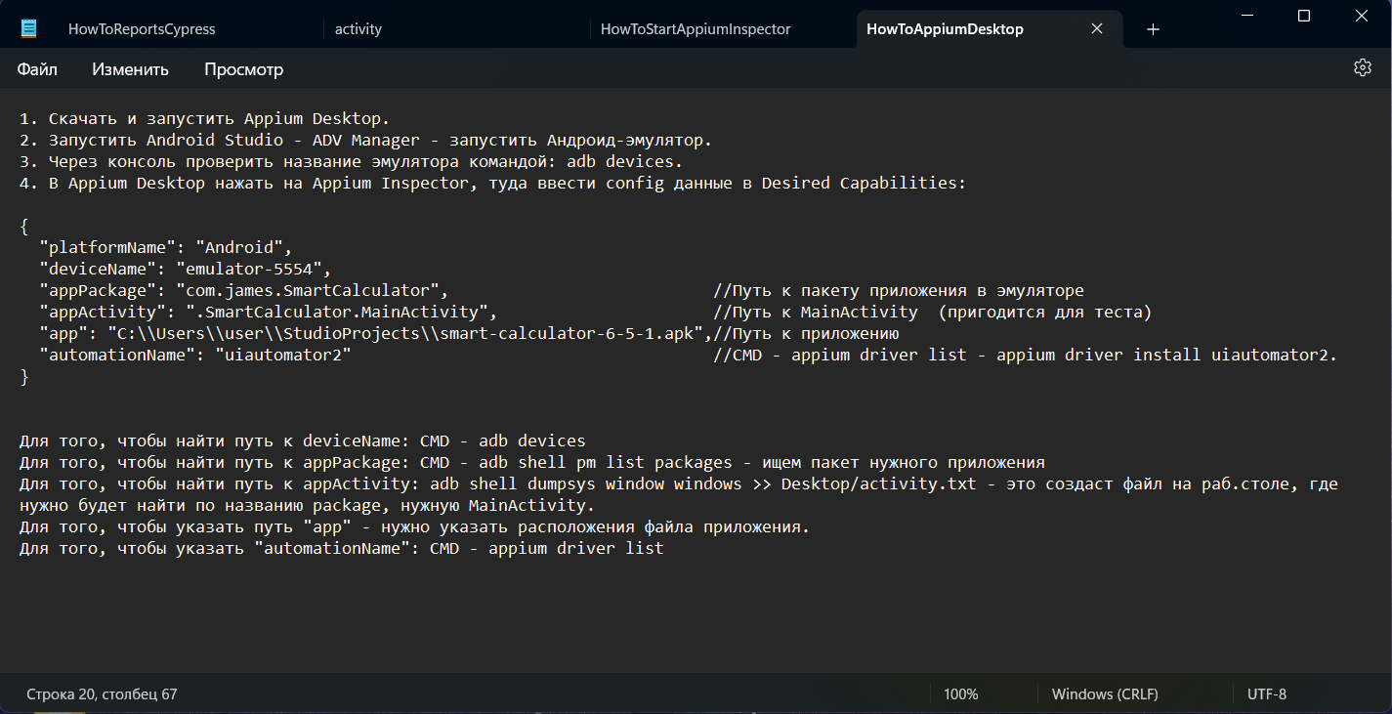This screenshot has height=714, width=1392.
Task: Click the ".SmartCalculator.MainActivity" value
Action: (x=337, y=312)
